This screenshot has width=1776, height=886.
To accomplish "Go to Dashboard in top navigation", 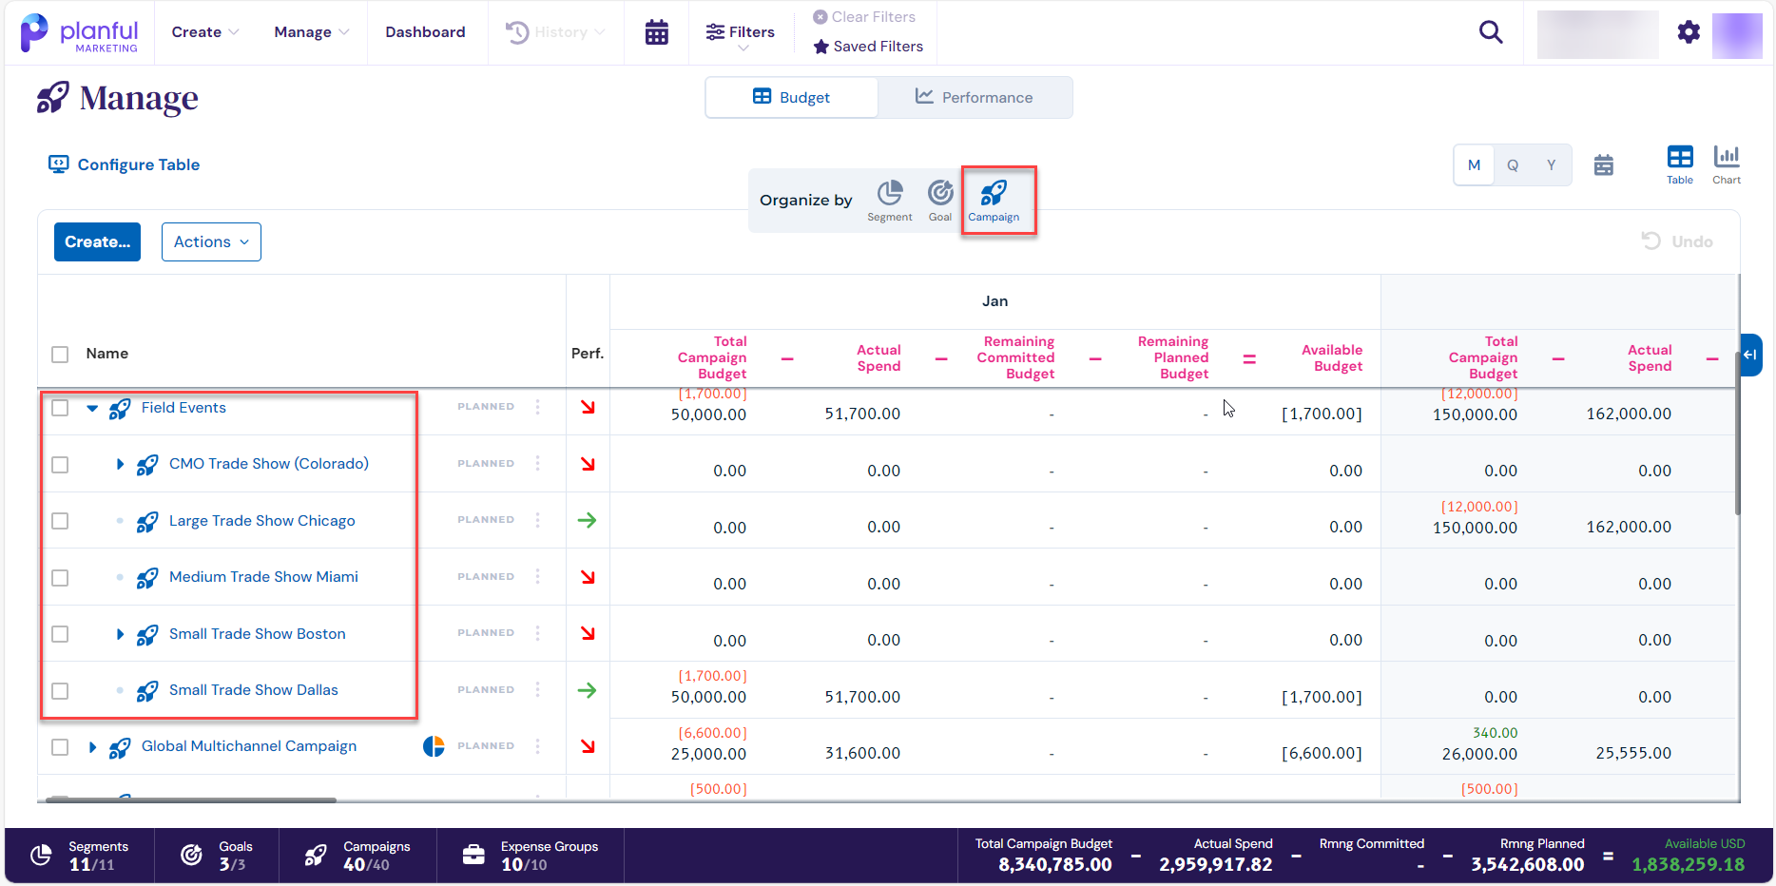I will pyautogui.click(x=425, y=32).
